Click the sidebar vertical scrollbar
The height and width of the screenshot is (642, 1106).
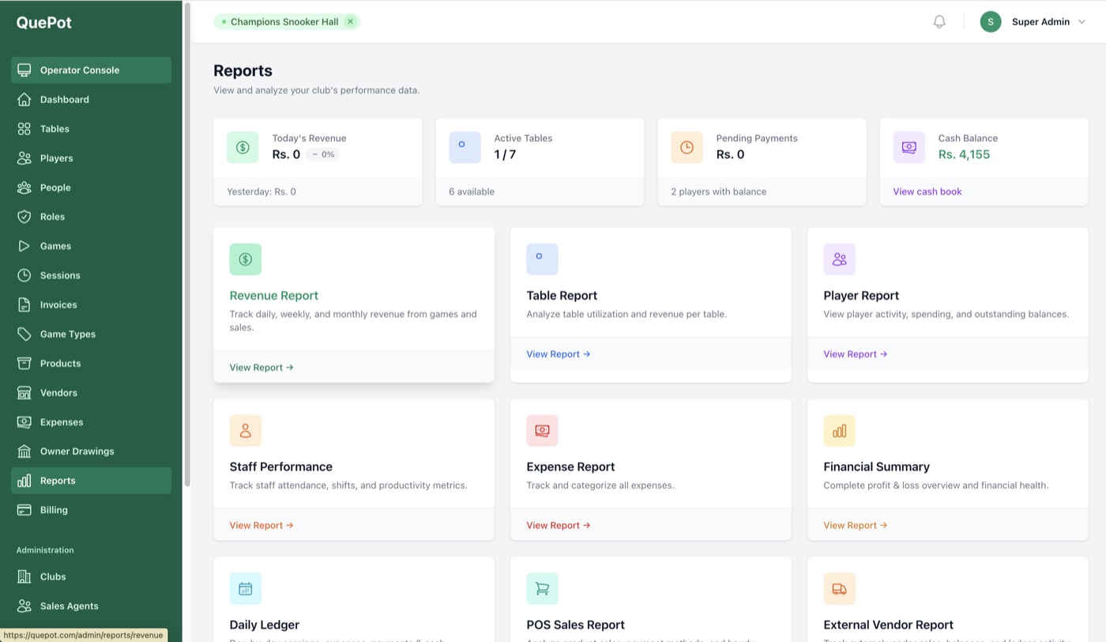pyautogui.click(x=187, y=237)
